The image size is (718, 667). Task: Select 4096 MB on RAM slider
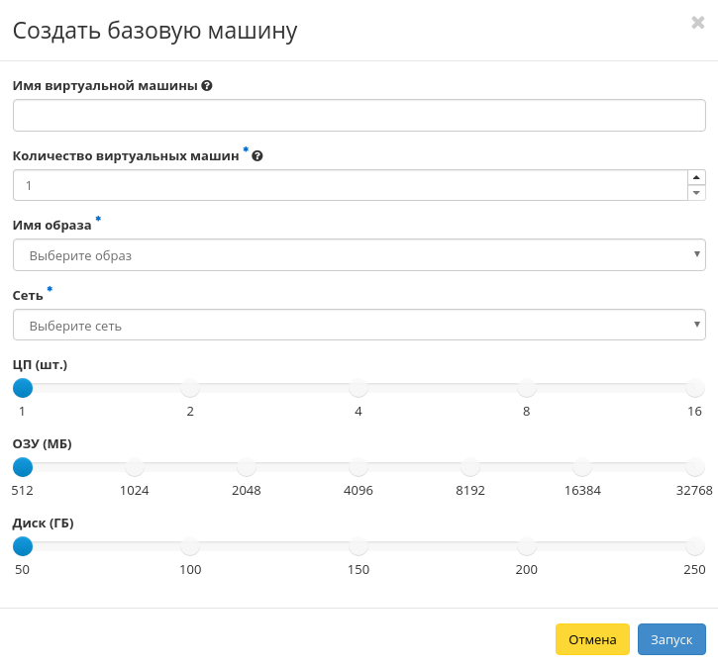point(359,467)
